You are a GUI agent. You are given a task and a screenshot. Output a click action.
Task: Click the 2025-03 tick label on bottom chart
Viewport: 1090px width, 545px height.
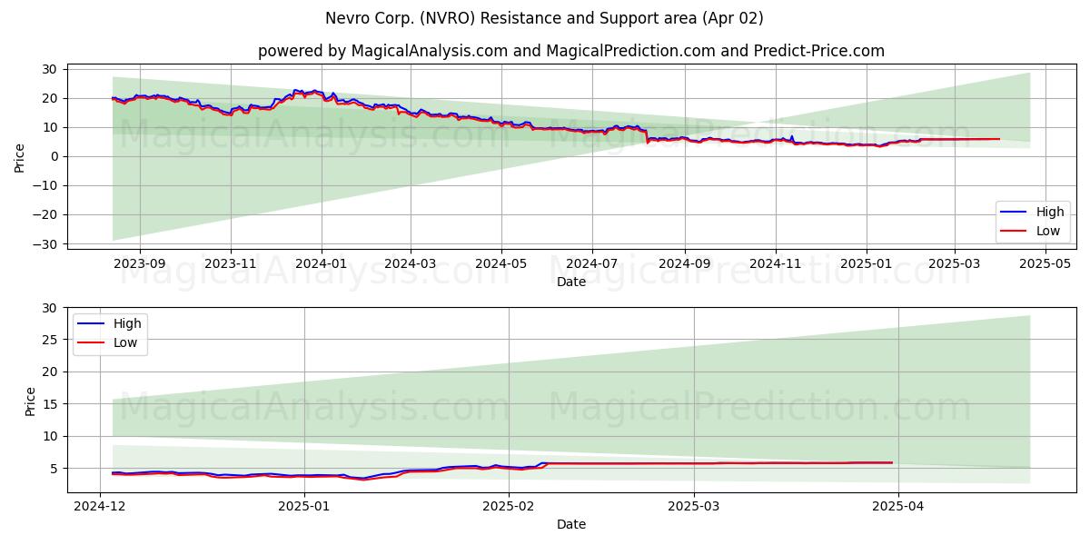pyautogui.click(x=694, y=507)
